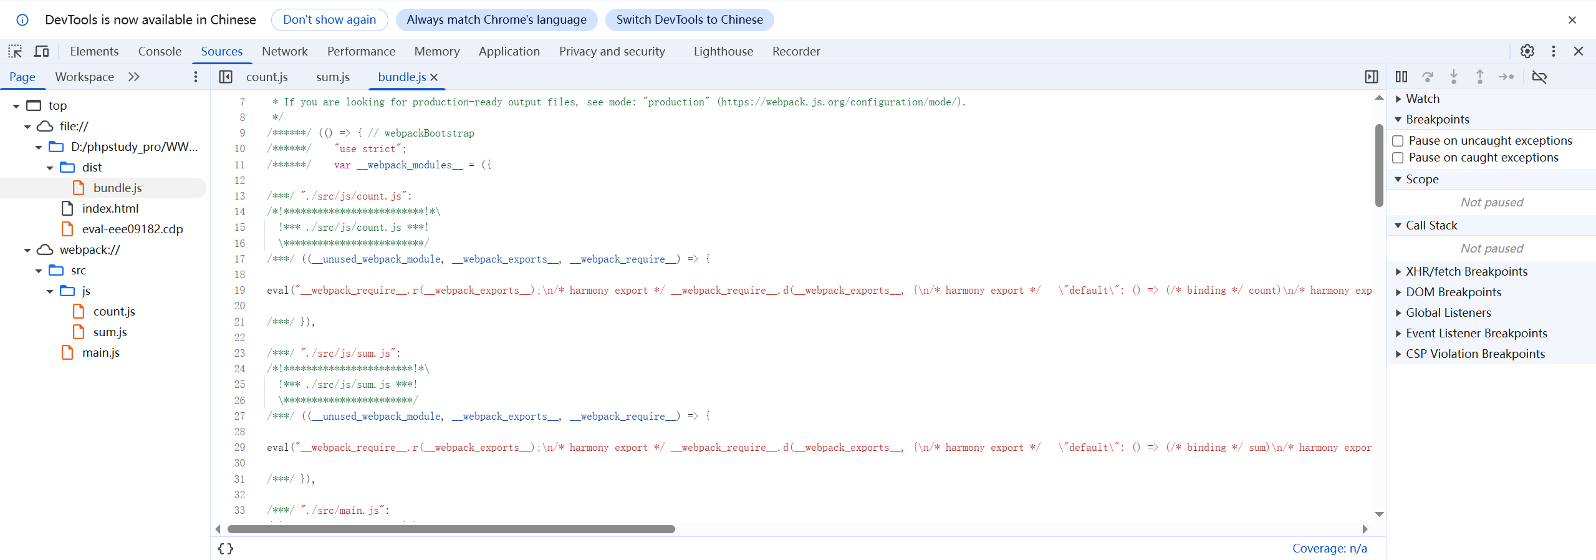
Task: Click the horizontal scrollbar in code editor
Action: point(451,529)
